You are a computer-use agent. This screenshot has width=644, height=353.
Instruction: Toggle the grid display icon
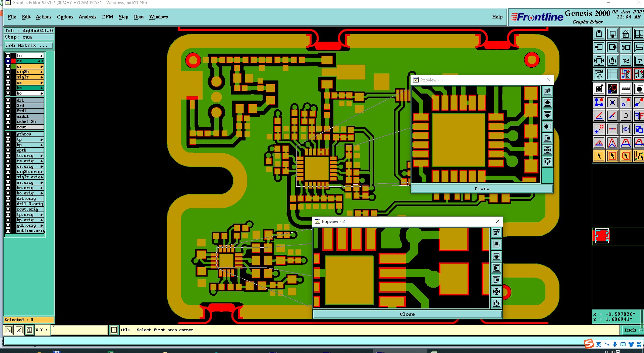[612, 74]
